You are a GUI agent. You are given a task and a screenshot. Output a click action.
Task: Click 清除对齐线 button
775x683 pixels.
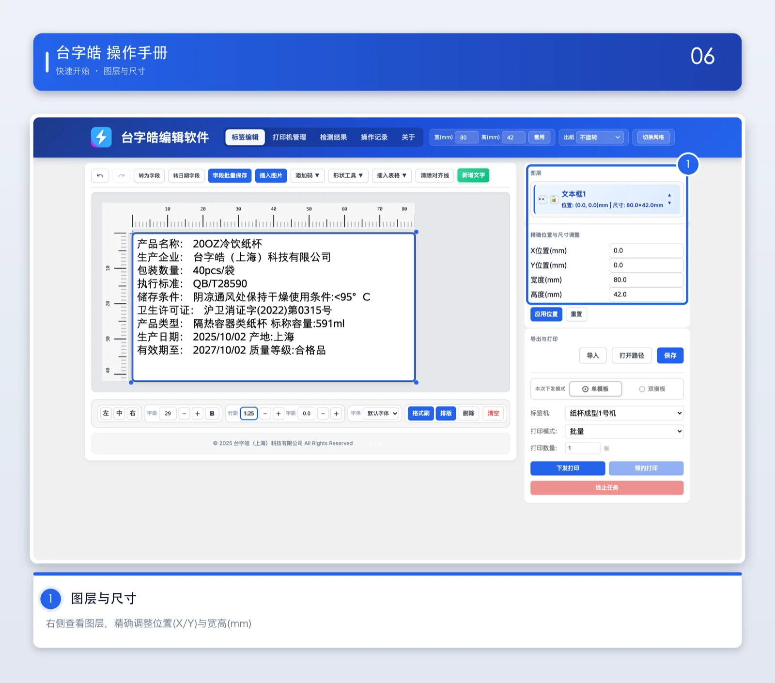coord(434,175)
